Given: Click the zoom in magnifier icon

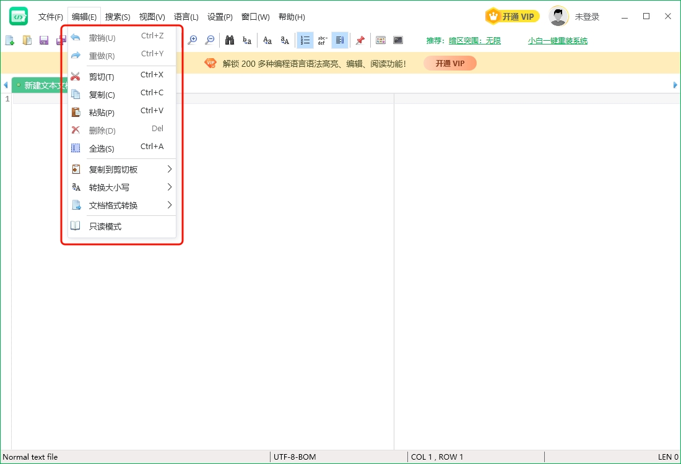Looking at the screenshot, I should click(193, 40).
